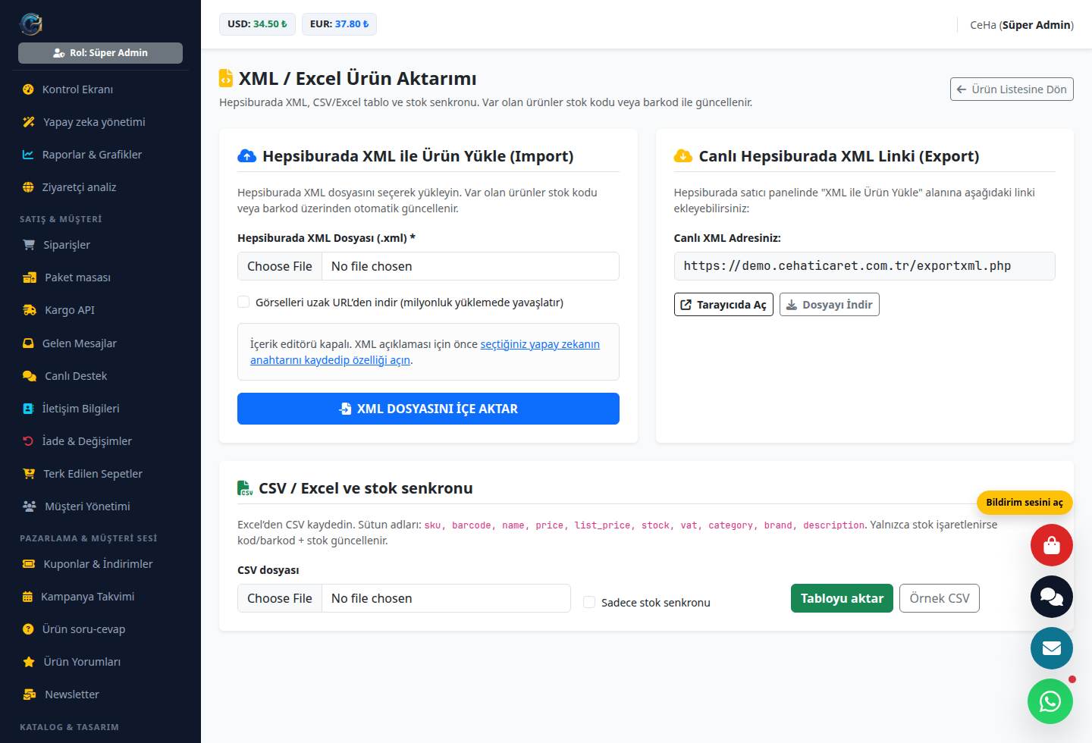This screenshot has width=1092, height=743.
Task: Tick the Sadece stok senkronu checkbox
Action: [589, 602]
